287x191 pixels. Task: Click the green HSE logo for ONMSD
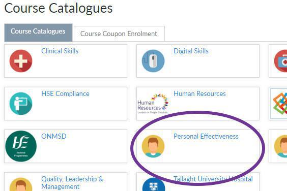pos(21,146)
